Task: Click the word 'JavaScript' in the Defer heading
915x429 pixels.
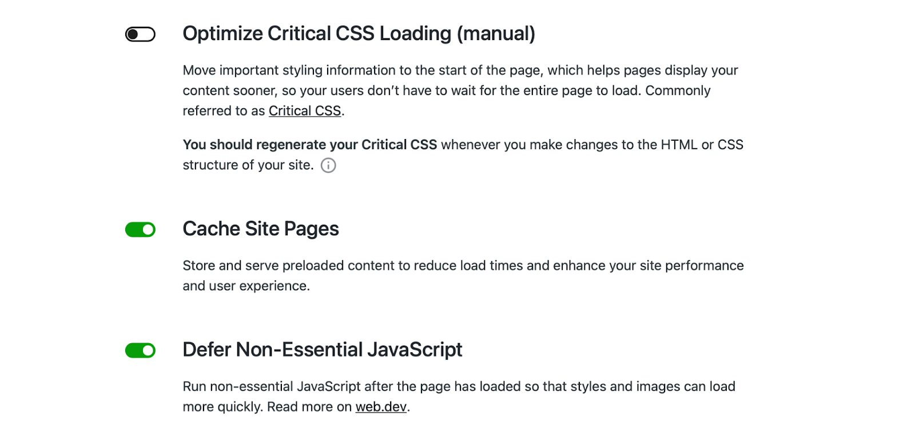Action: tap(415, 349)
